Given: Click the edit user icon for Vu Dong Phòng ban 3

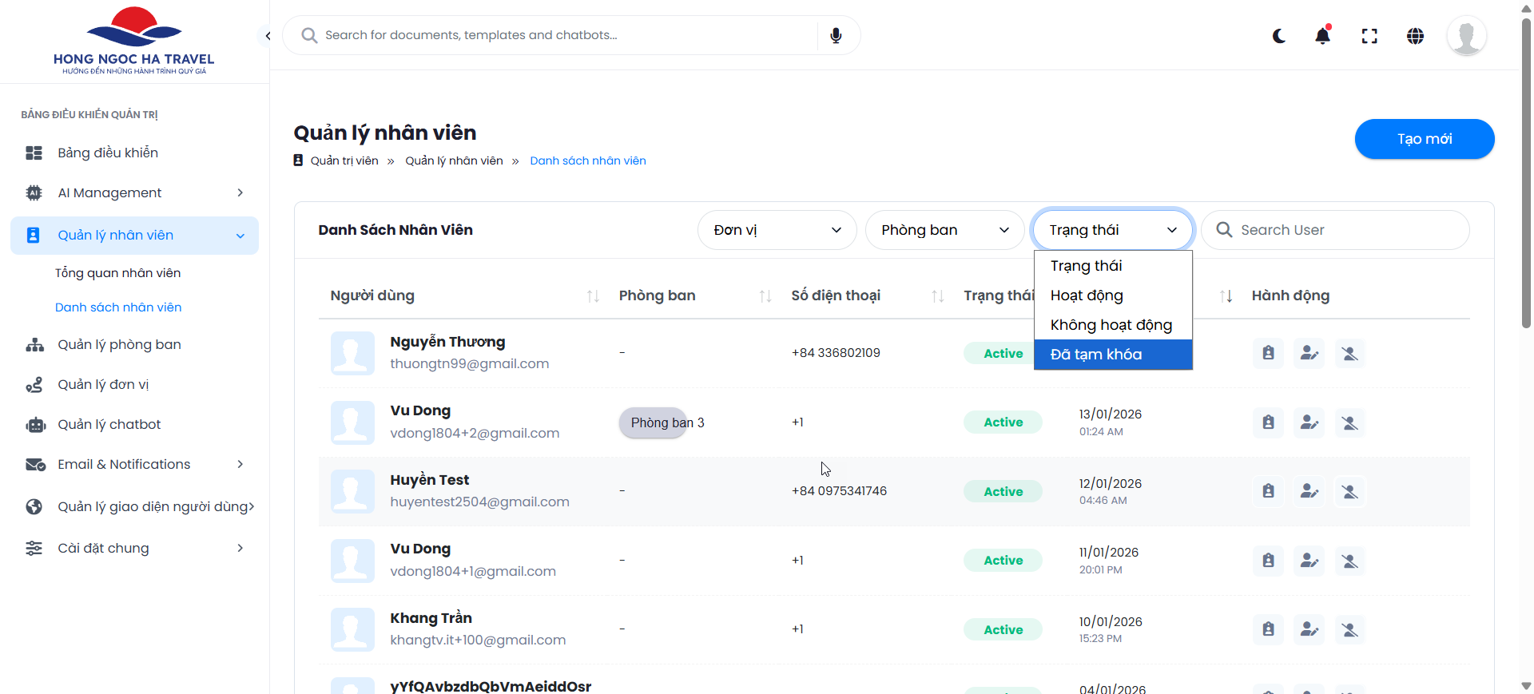Looking at the screenshot, I should click(1309, 422).
